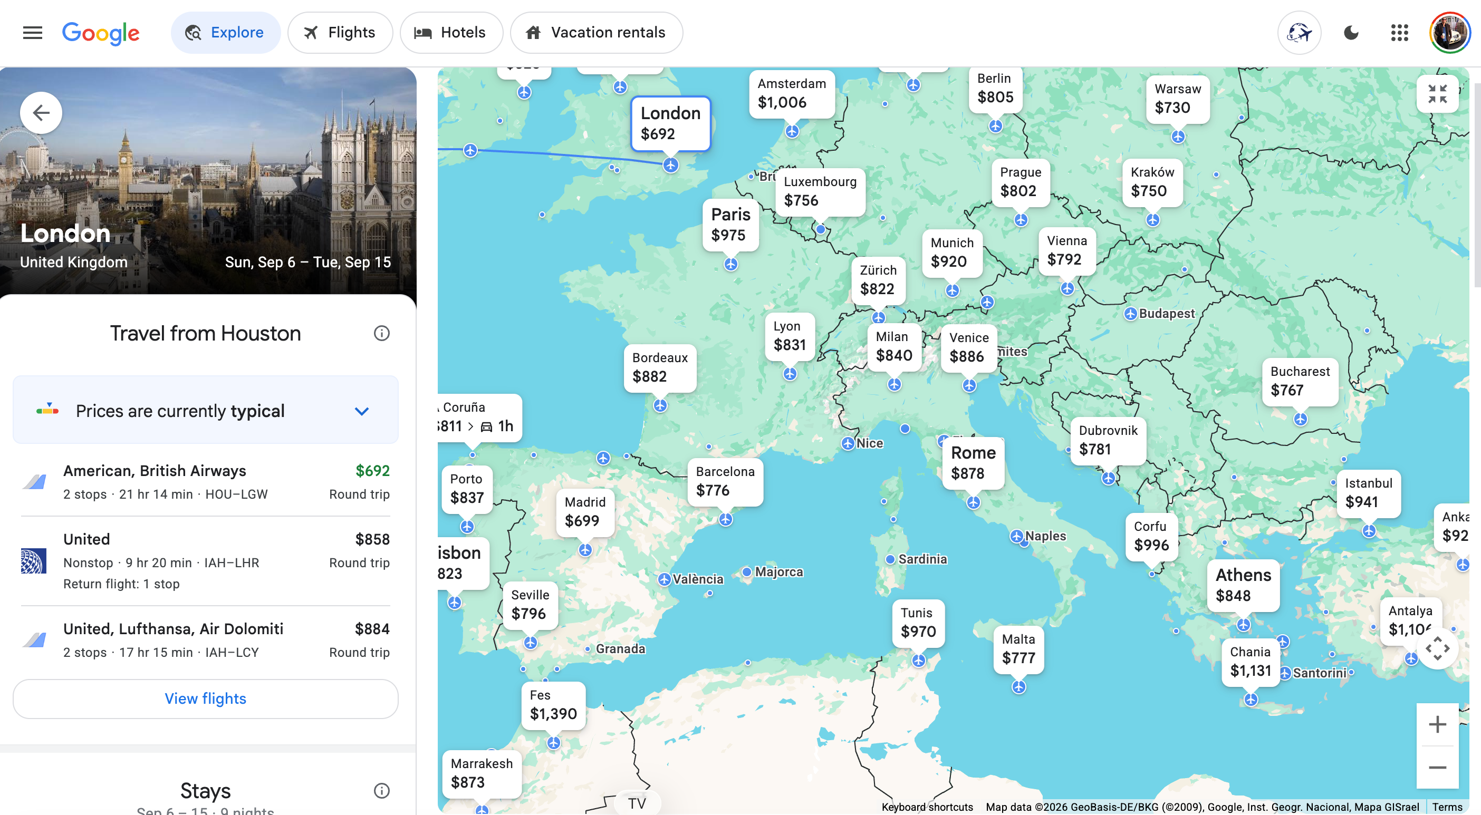Show info about Travel from Houston

click(382, 333)
